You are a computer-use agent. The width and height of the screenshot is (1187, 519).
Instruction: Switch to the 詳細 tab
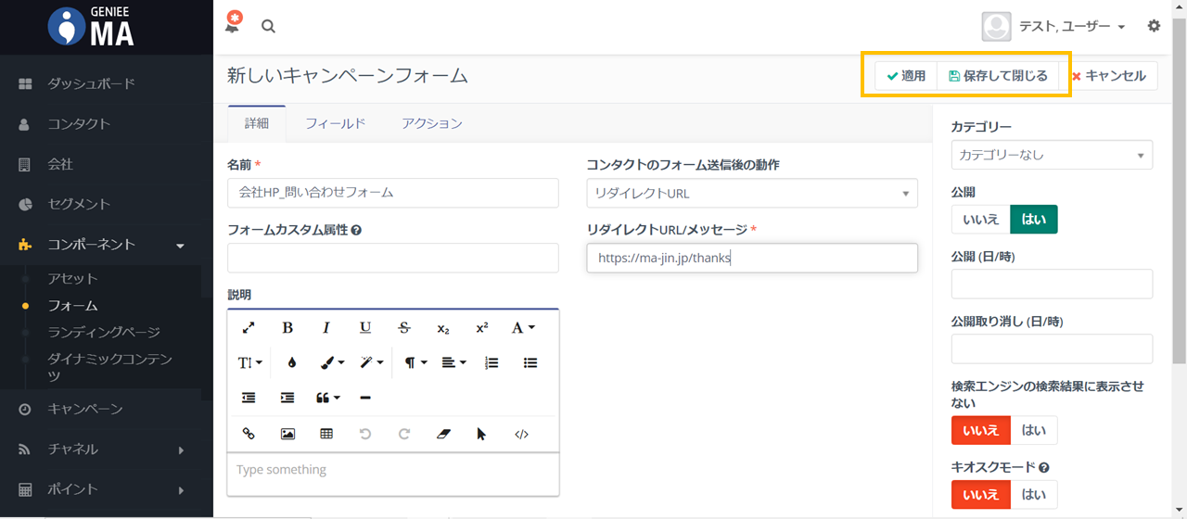257,123
